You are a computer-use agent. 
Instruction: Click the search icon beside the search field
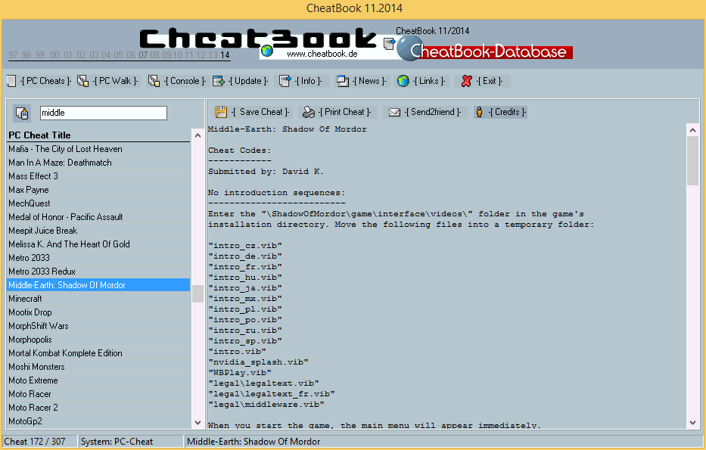(x=22, y=113)
